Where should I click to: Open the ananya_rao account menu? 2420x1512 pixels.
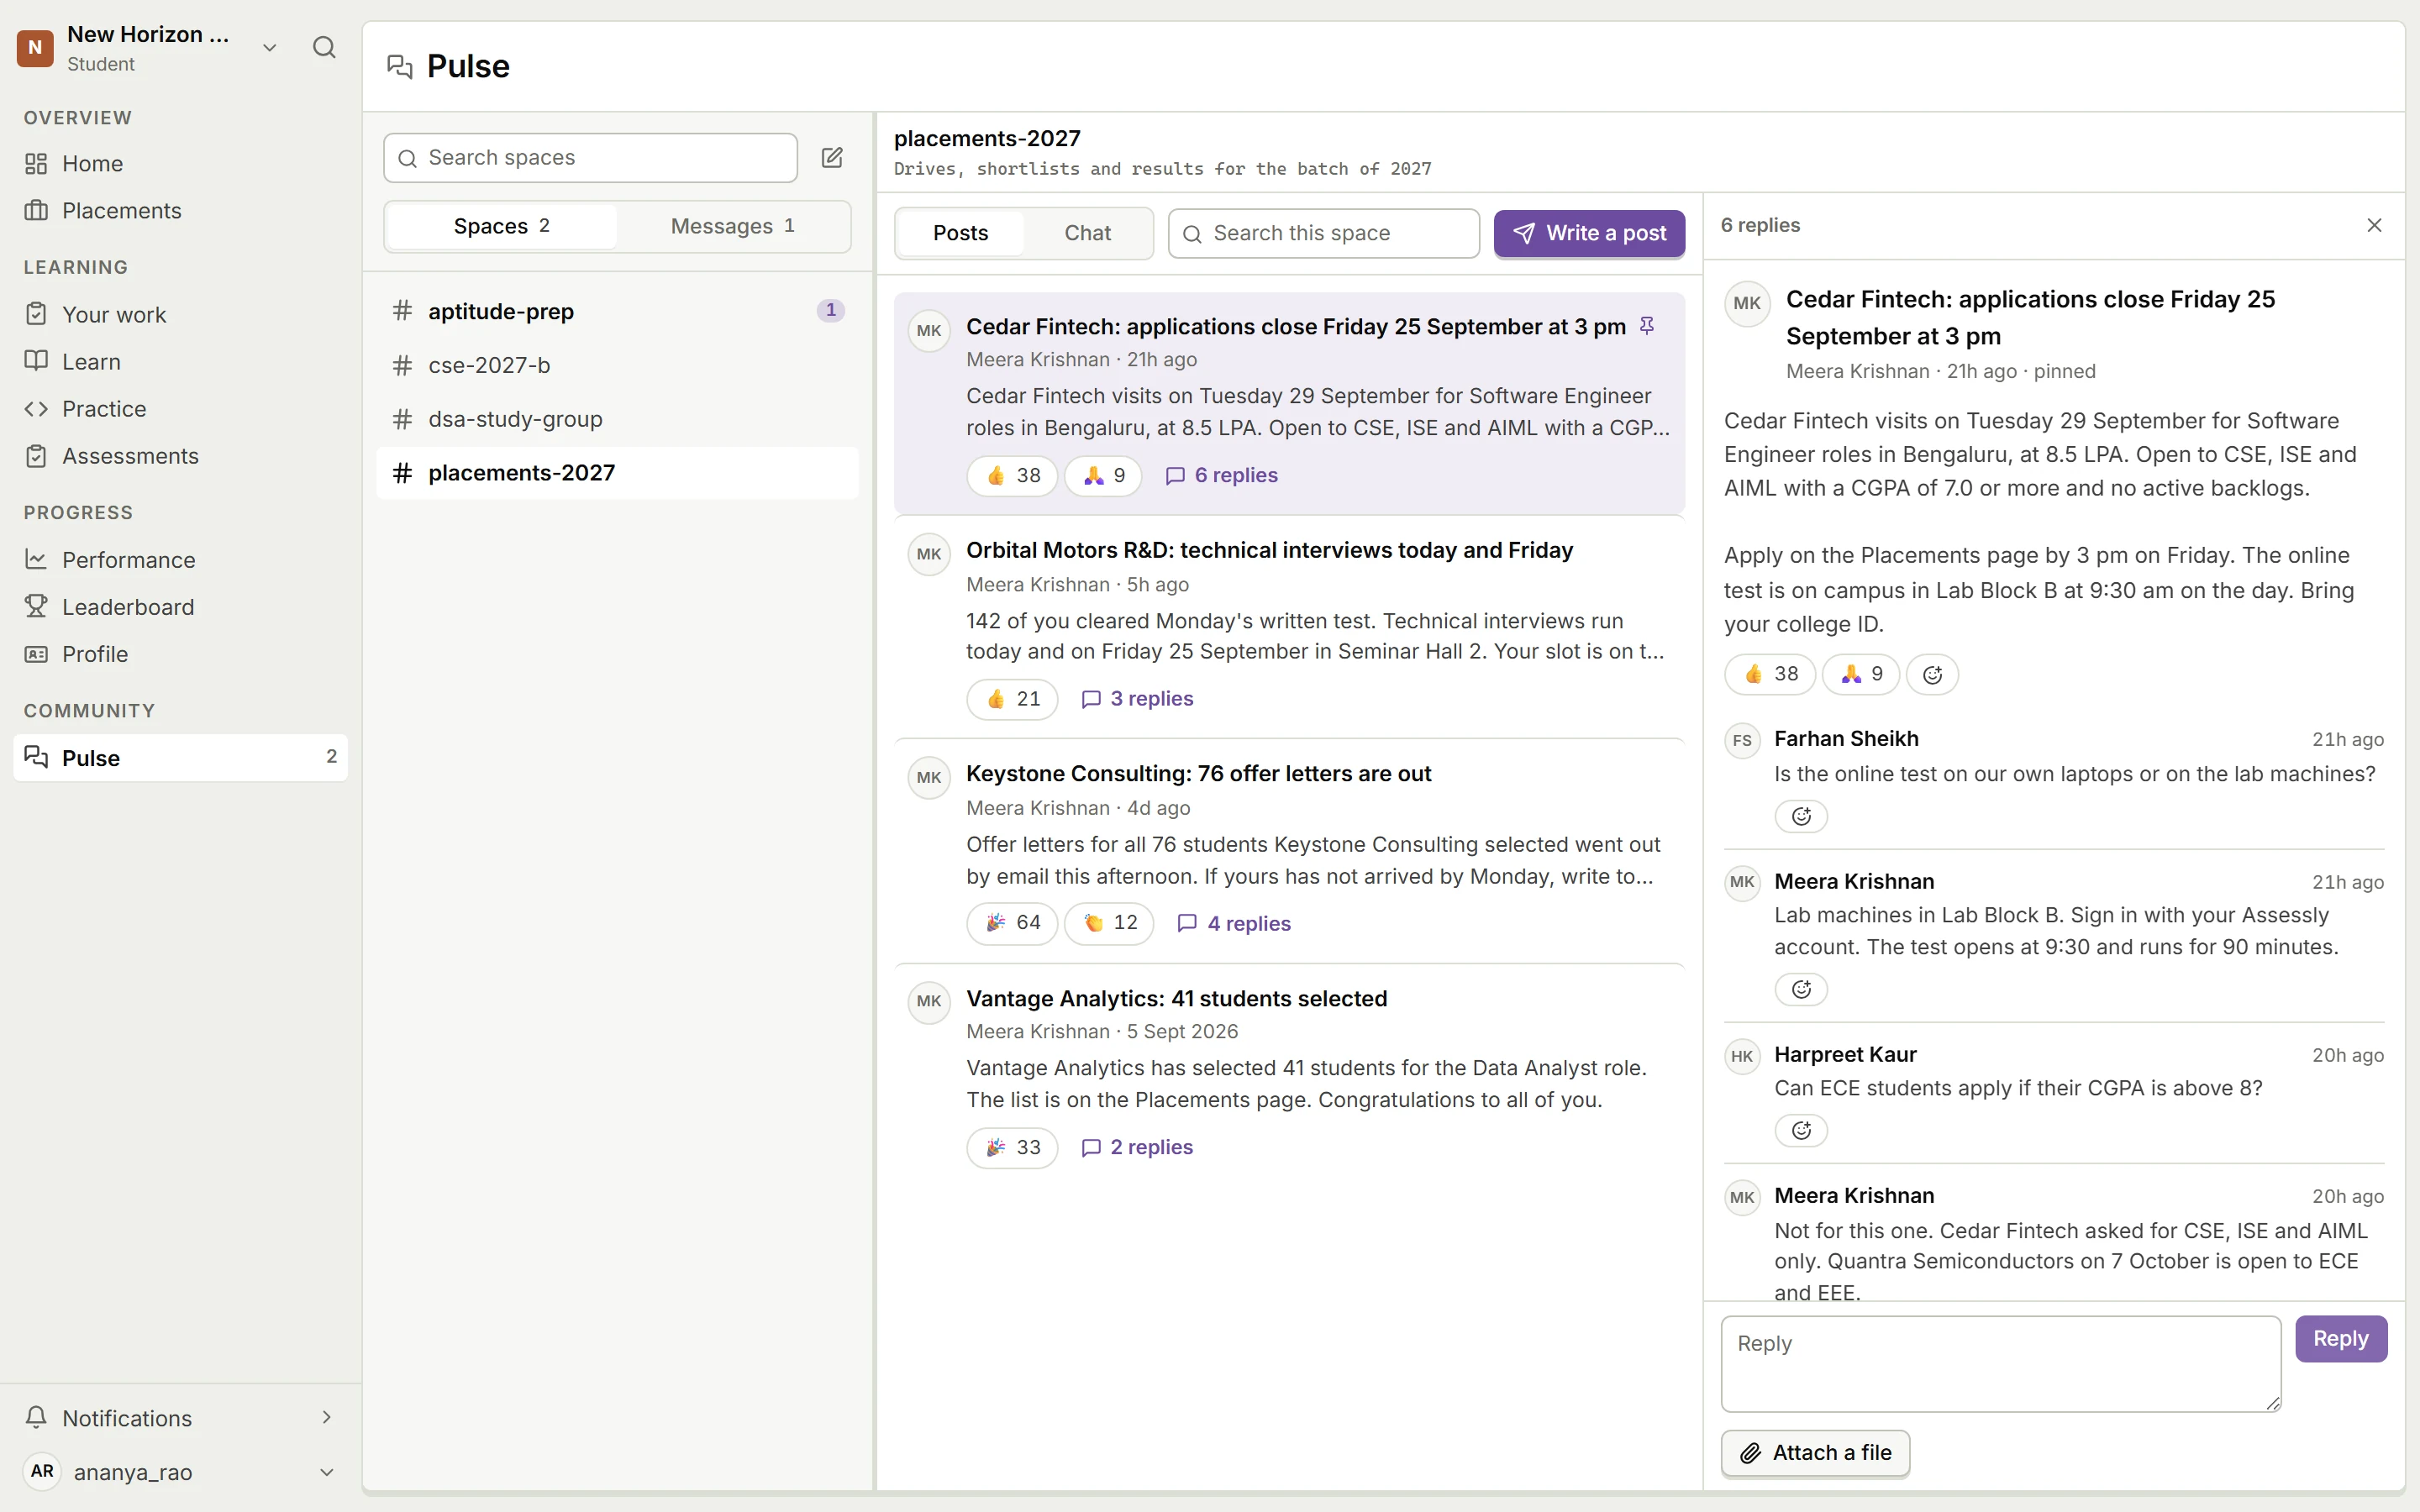180,1472
